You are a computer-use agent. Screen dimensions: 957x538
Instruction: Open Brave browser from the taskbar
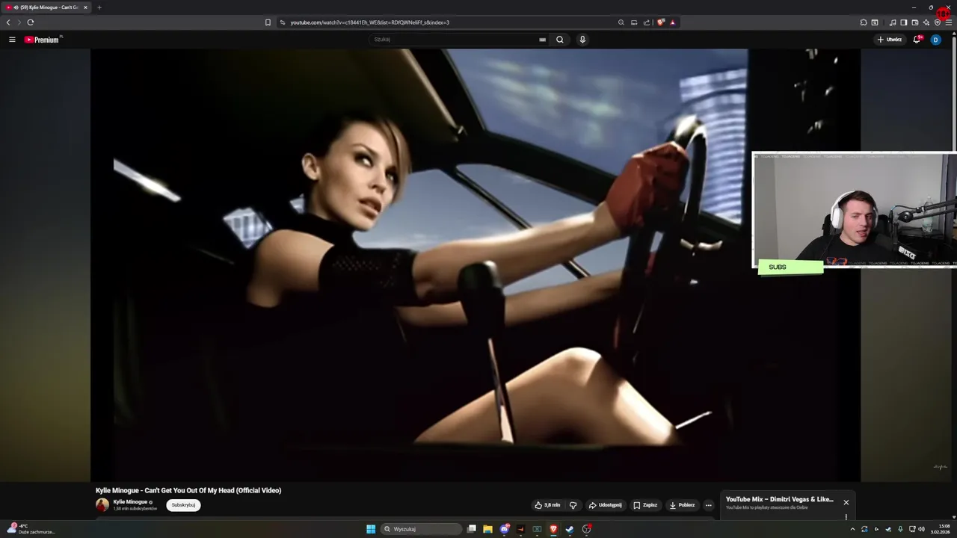(553, 529)
